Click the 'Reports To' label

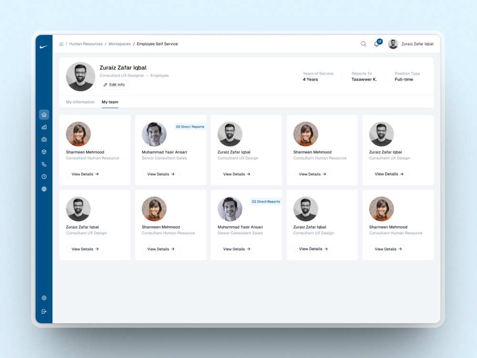pos(362,74)
